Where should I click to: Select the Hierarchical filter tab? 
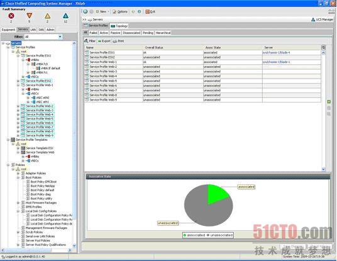coord(163,33)
